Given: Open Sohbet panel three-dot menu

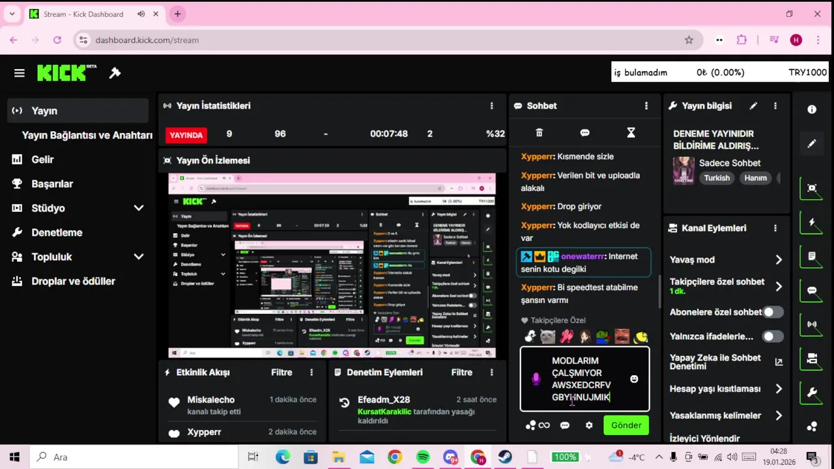Looking at the screenshot, I should pos(646,106).
